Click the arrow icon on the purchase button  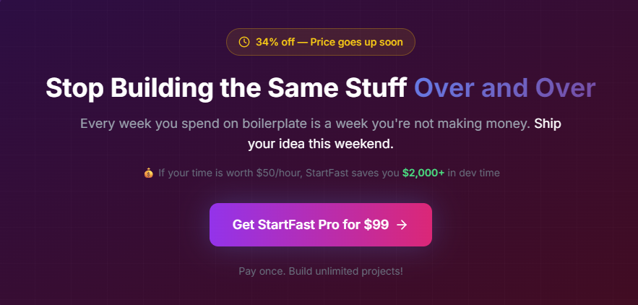pyautogui.click(x=402, y=225)
